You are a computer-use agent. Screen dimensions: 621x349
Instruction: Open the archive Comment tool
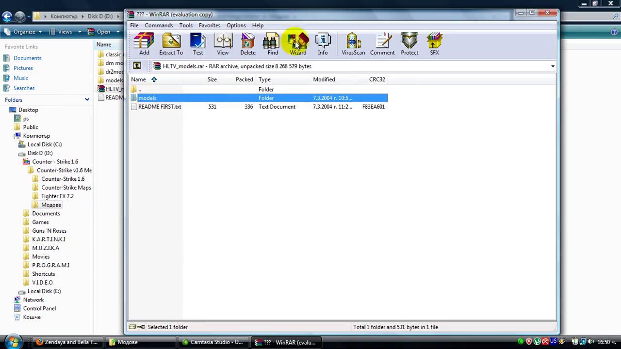[x=382, y=44]
